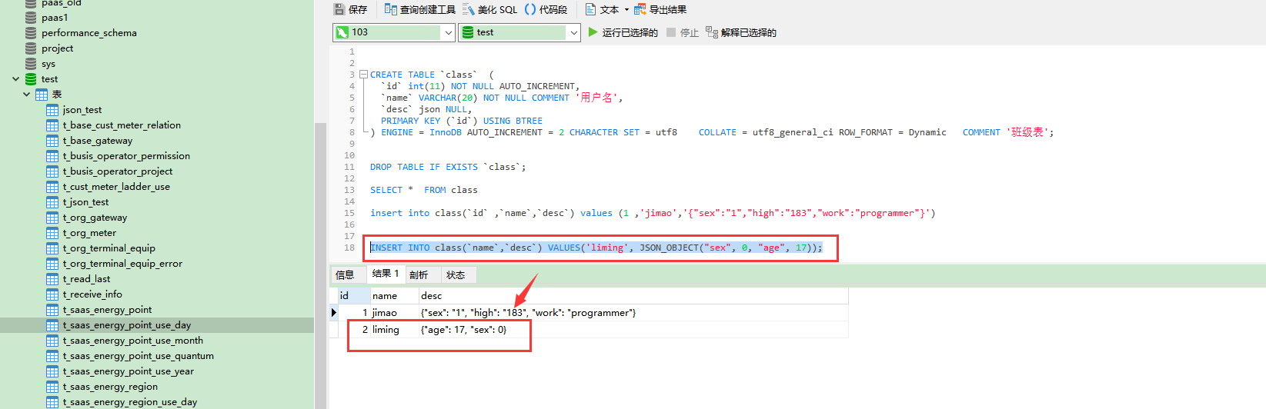Image resolution: width=1266 pixels, height=409 pixels.
Task: Select table t_cust_meter_ladder_use
Action: (x=116, y=187)
